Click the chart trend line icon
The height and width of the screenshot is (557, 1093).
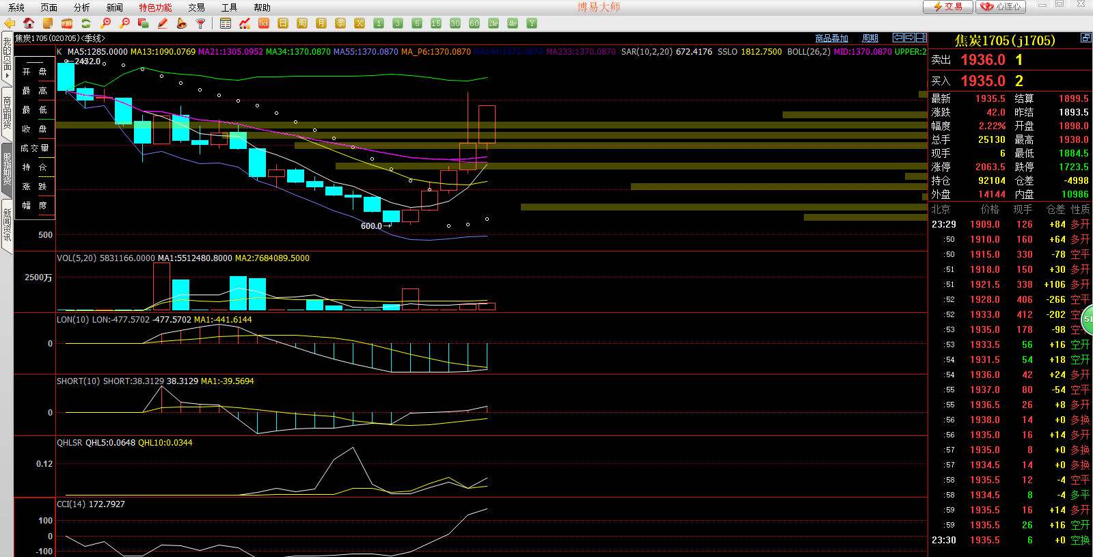point(245,23)
